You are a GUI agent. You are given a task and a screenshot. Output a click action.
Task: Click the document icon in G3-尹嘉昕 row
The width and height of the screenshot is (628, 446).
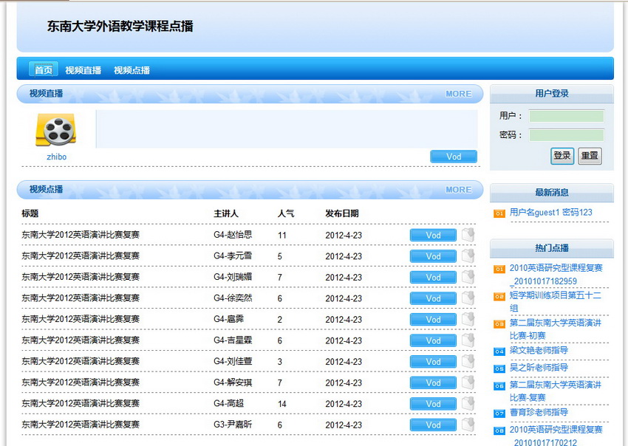pos(468,425)
